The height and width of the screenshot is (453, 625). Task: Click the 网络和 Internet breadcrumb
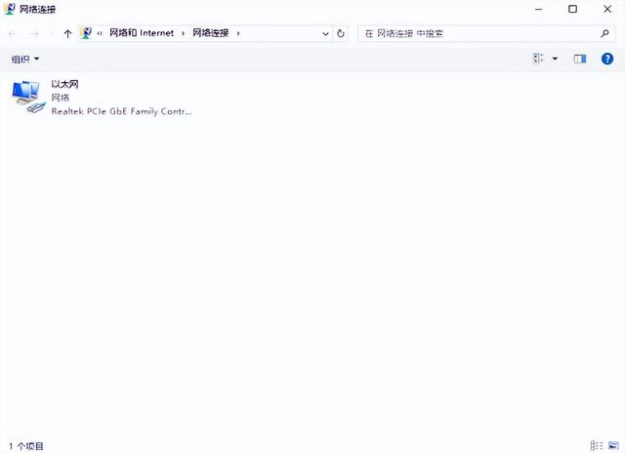click(x=142, y=33)
